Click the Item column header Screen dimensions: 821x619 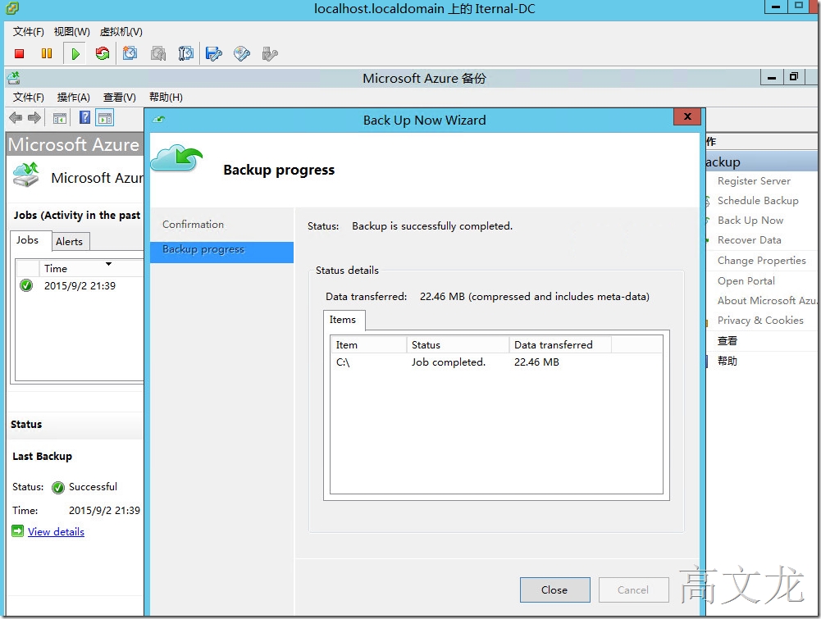click(368, 345)
